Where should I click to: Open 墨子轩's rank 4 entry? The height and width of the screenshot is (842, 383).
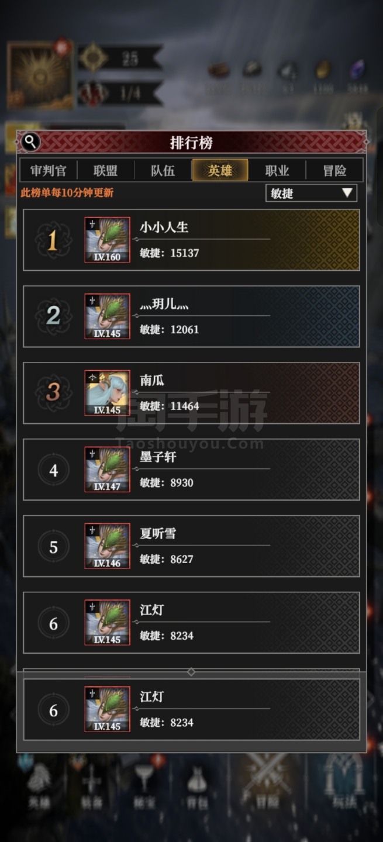pyautogui.click(x=191, y=470)
